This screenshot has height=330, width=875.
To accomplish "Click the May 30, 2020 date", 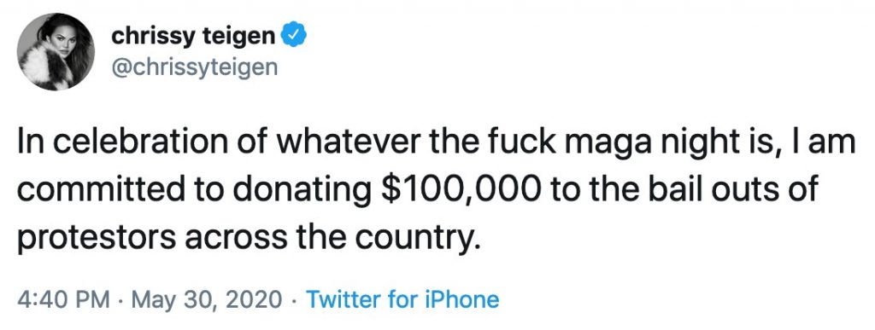I will [x=207, y=300].
